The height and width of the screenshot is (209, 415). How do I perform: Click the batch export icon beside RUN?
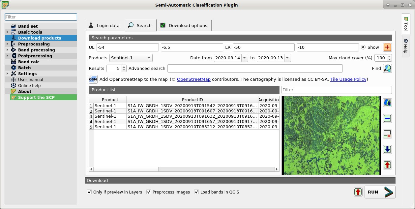pos(358,192)
